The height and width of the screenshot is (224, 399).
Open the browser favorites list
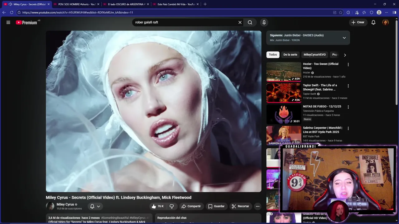364,12
